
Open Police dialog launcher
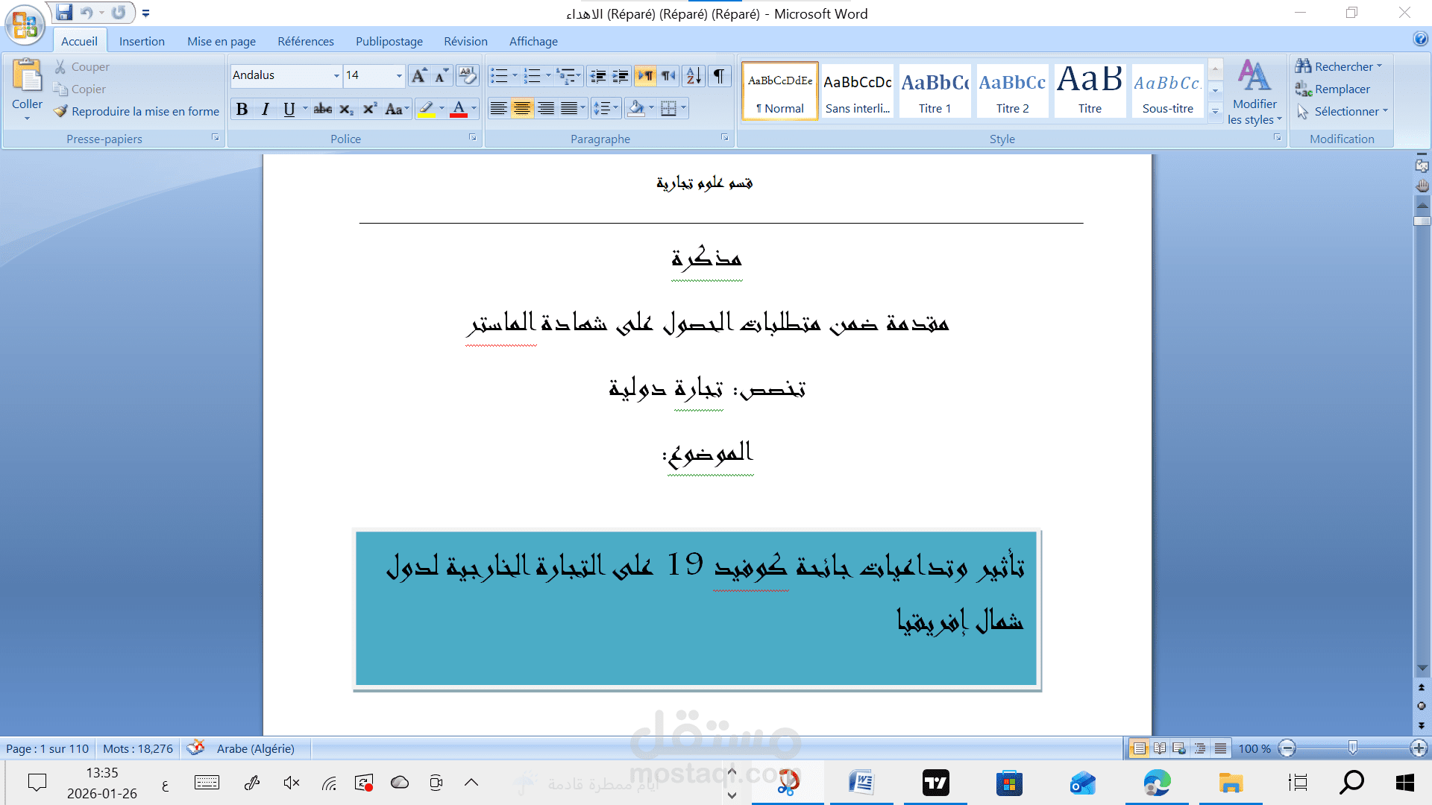(x=472, y=138)
